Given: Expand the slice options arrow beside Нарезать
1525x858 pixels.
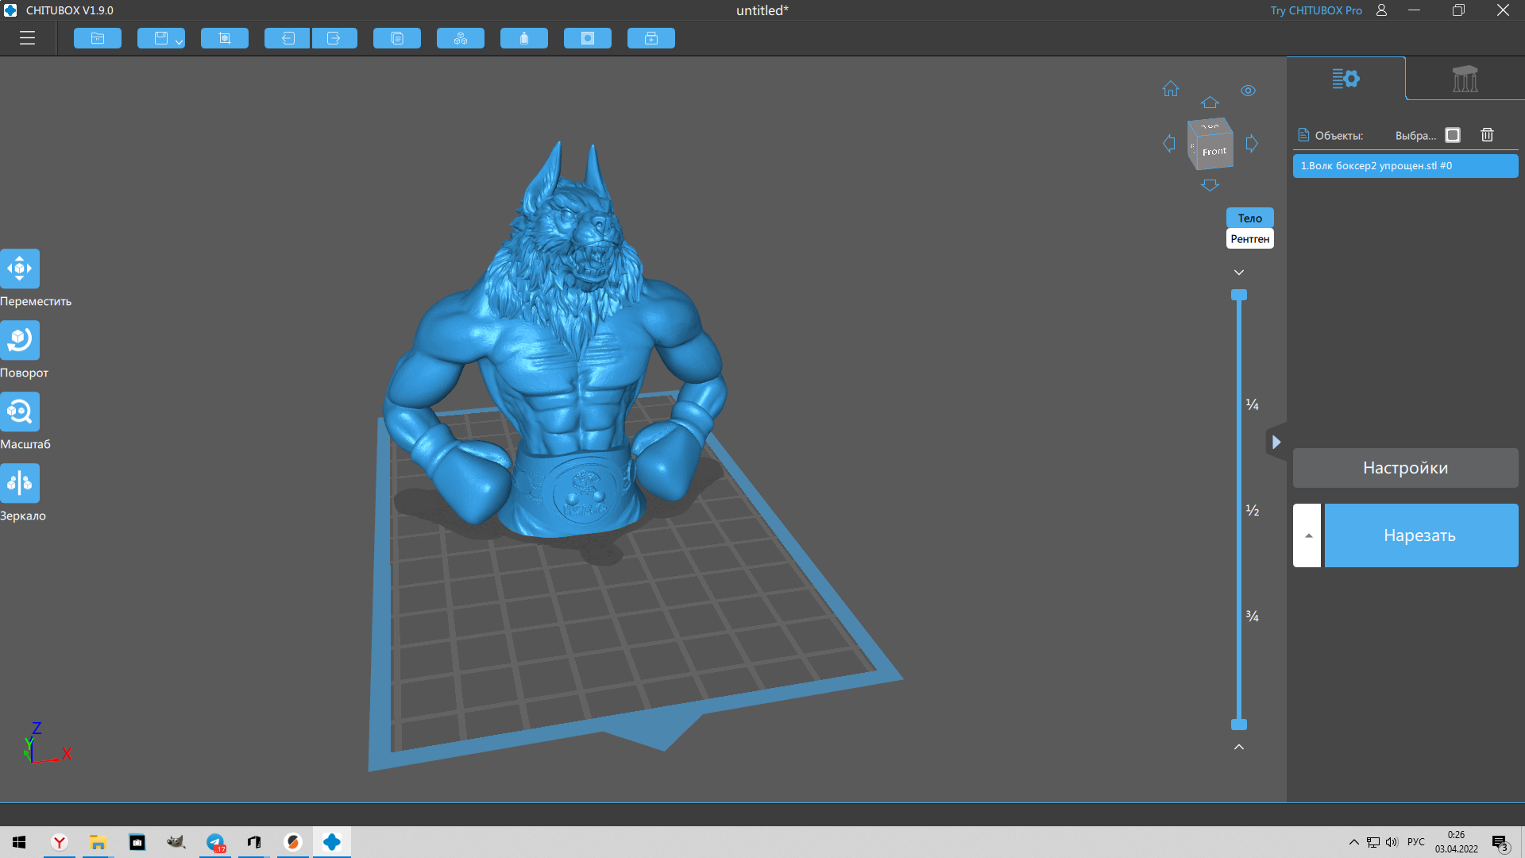Looking at the screenshot, I should [x=1307, y=535].
